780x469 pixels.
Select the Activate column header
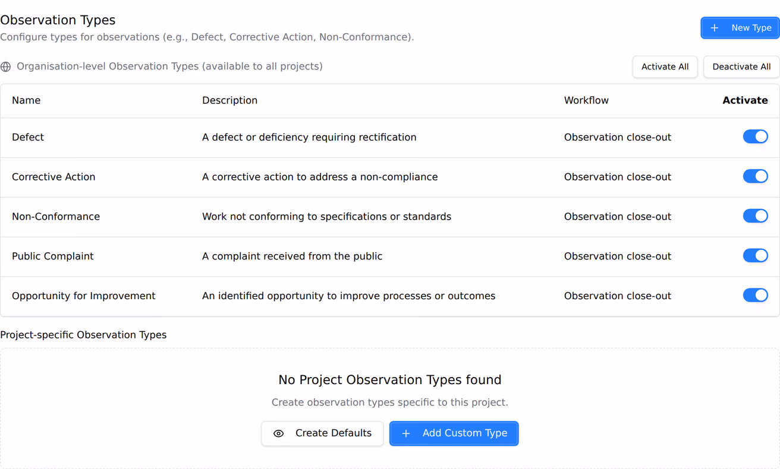point(745,100)
